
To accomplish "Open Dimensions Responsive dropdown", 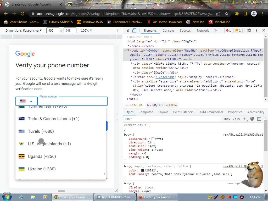I will (x=24, y=30).
